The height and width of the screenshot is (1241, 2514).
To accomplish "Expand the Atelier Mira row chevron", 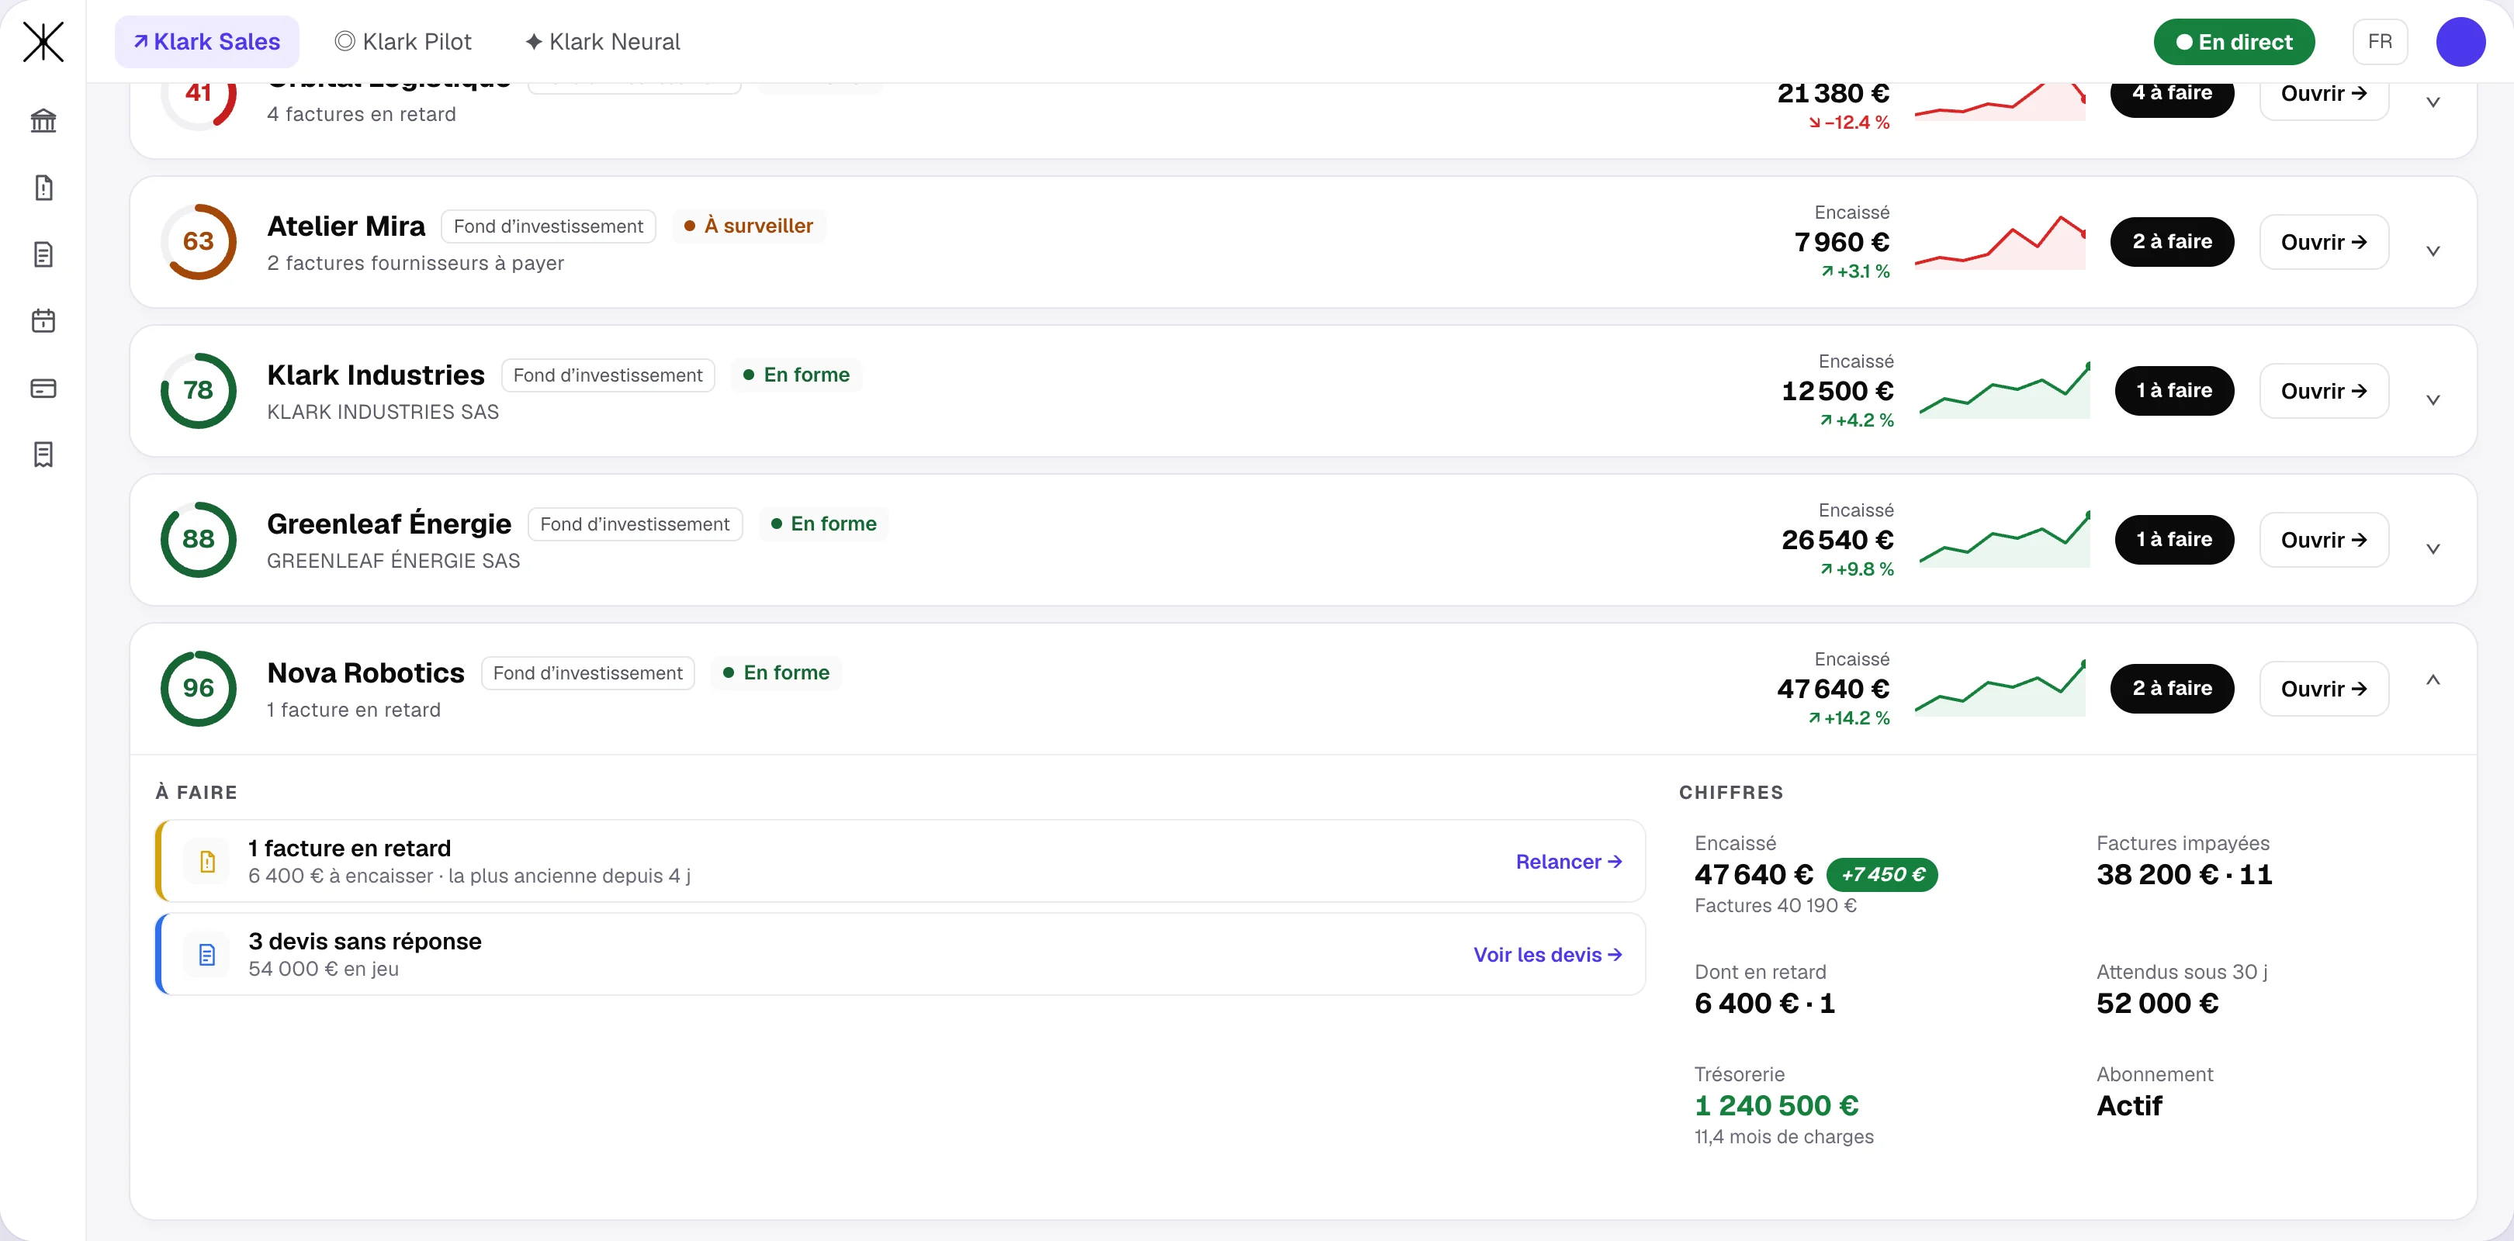I will (2432, 251).
